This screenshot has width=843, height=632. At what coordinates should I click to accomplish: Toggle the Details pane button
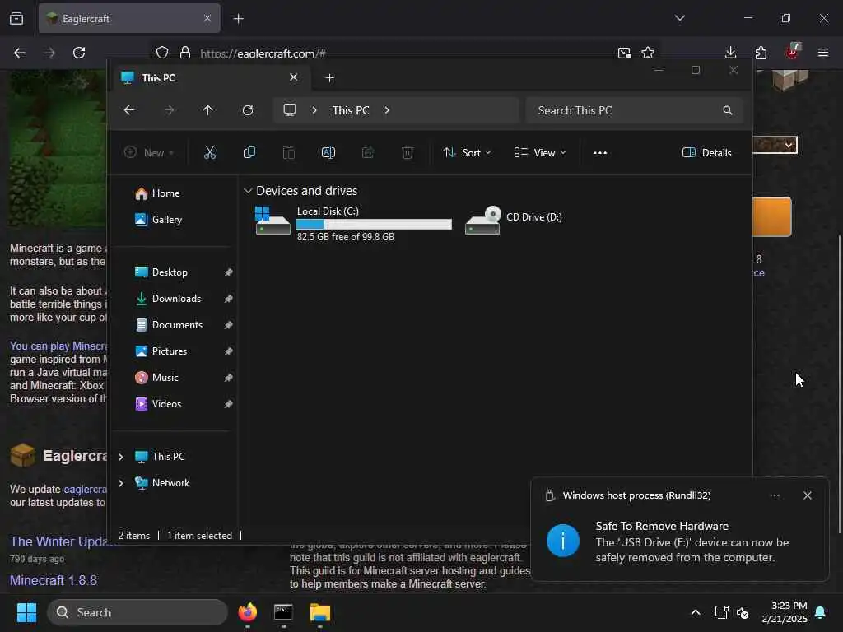[706, 152]
